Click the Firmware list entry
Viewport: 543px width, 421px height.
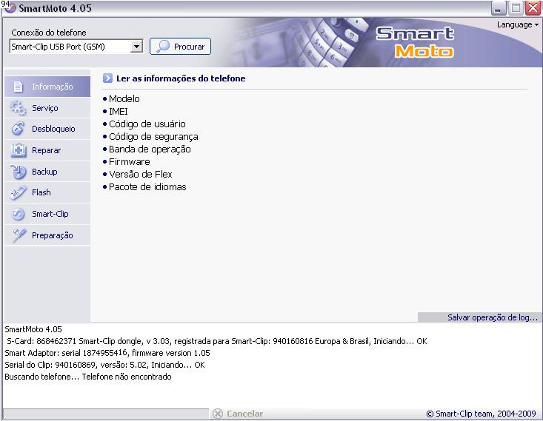129,161
